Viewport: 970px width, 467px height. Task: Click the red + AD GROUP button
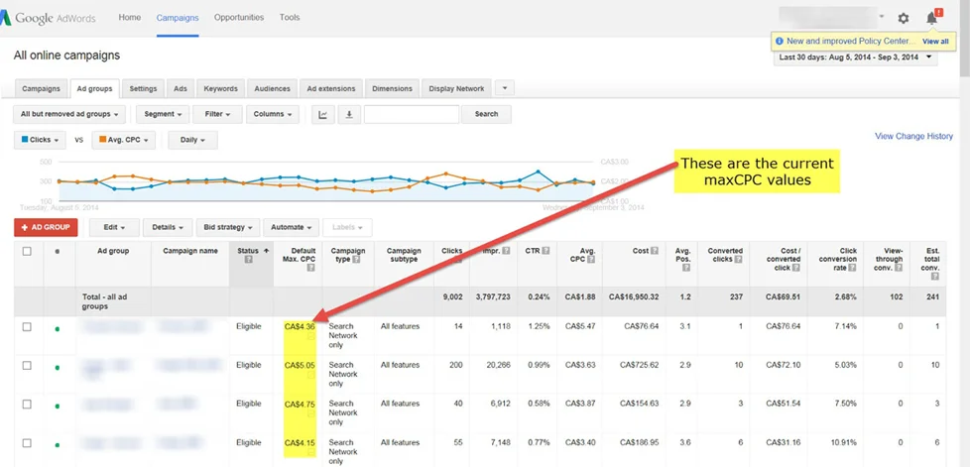pos(46,227)
